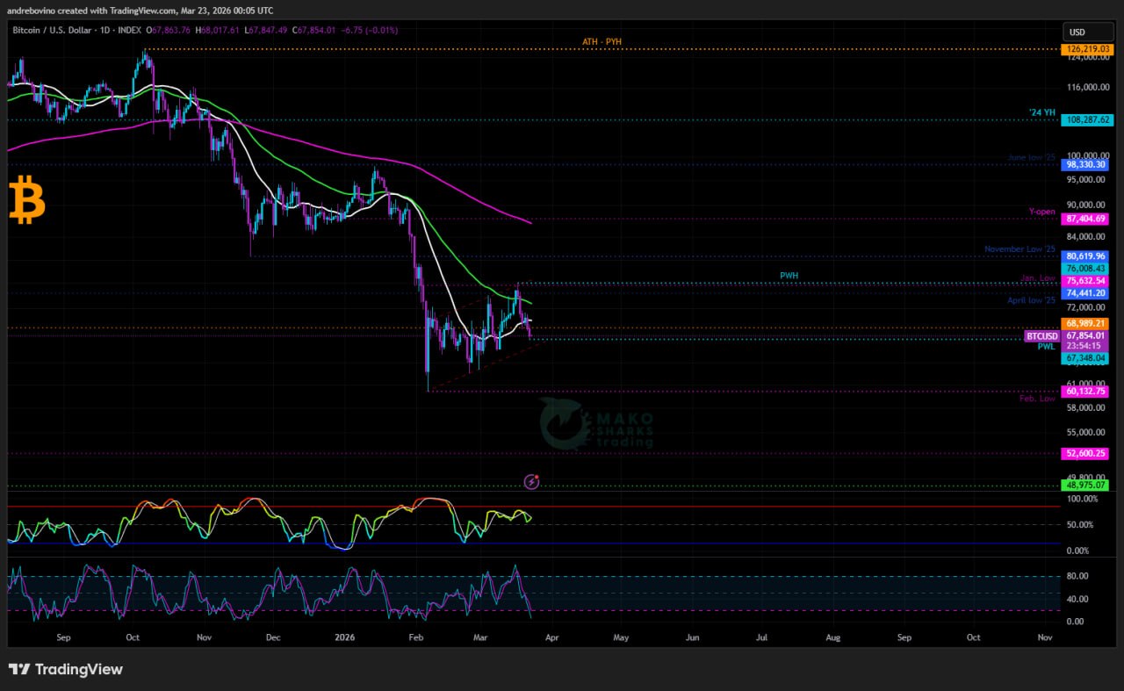Click the 52,600.25 magenta price tag
This screenshot has height=691, width=1124.
[x=1086, y=454]
